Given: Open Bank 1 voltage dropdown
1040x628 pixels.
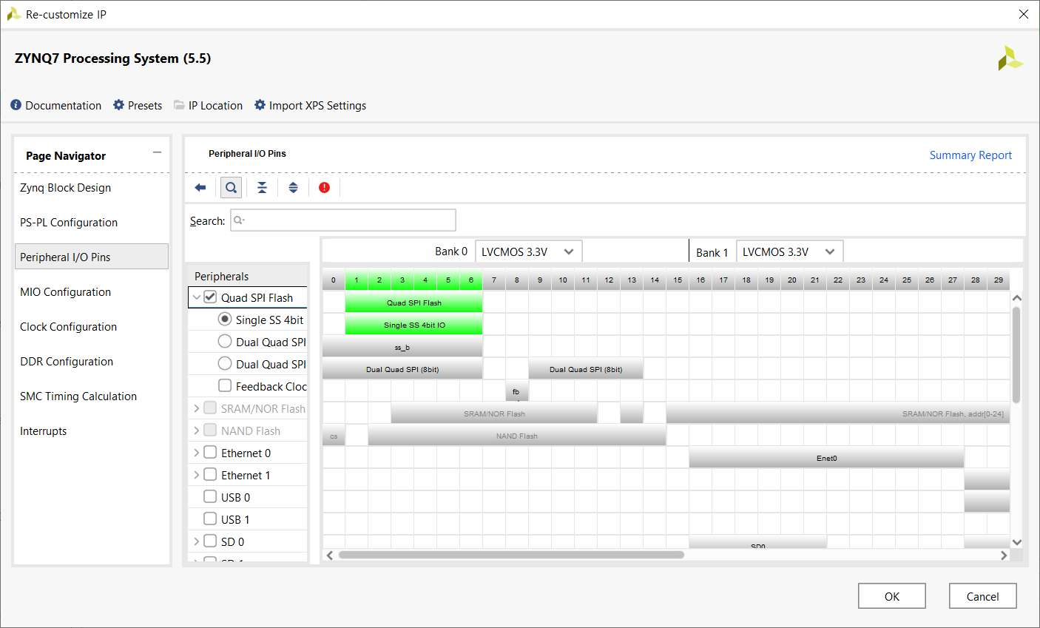Looking at the screenshot, I should 789,251.
